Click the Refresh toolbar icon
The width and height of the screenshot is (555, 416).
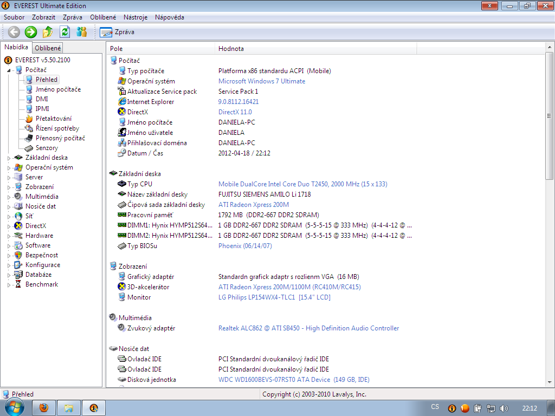click(x=65, y=32)
